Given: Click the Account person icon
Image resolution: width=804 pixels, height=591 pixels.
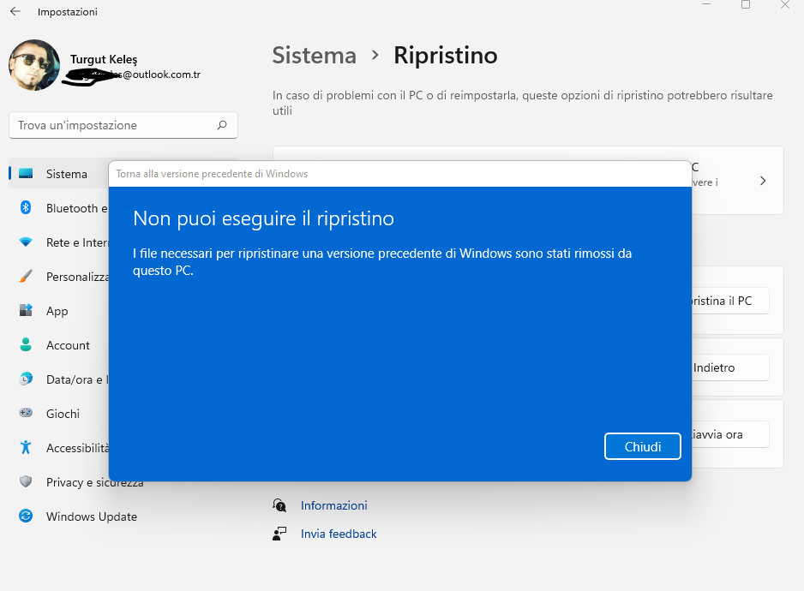Looking at the screenshot, I should pos(26,345).
